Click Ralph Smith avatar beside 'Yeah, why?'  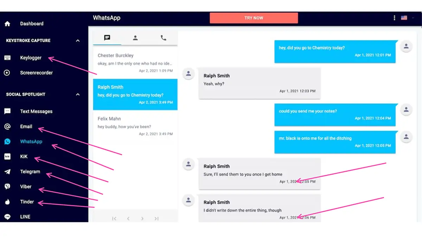[188, 74]
